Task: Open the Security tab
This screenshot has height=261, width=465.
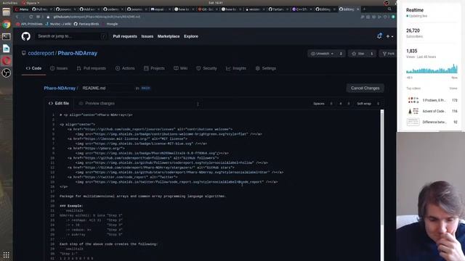Action: point(206,68)
